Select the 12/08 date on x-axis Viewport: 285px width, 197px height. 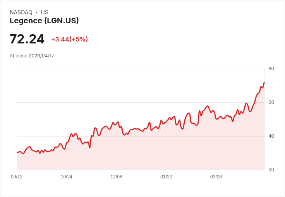coord(116,177)
